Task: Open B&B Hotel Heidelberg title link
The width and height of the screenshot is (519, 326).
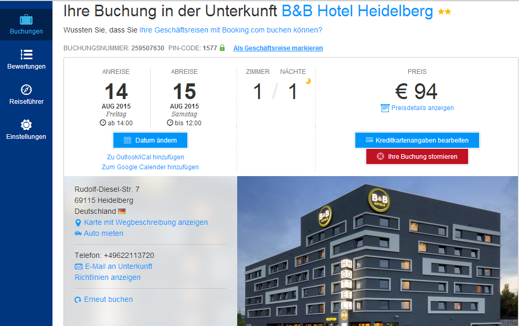Action: pyautogui.click(x=357, y=11)
